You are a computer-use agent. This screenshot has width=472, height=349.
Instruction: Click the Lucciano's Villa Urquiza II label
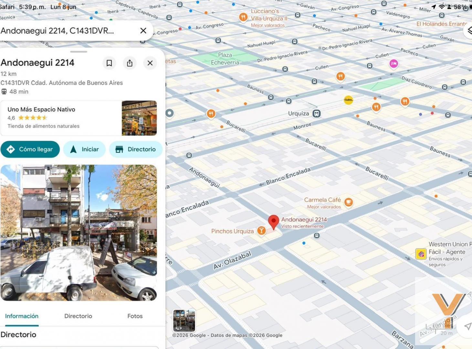click(x=269, y=15)
